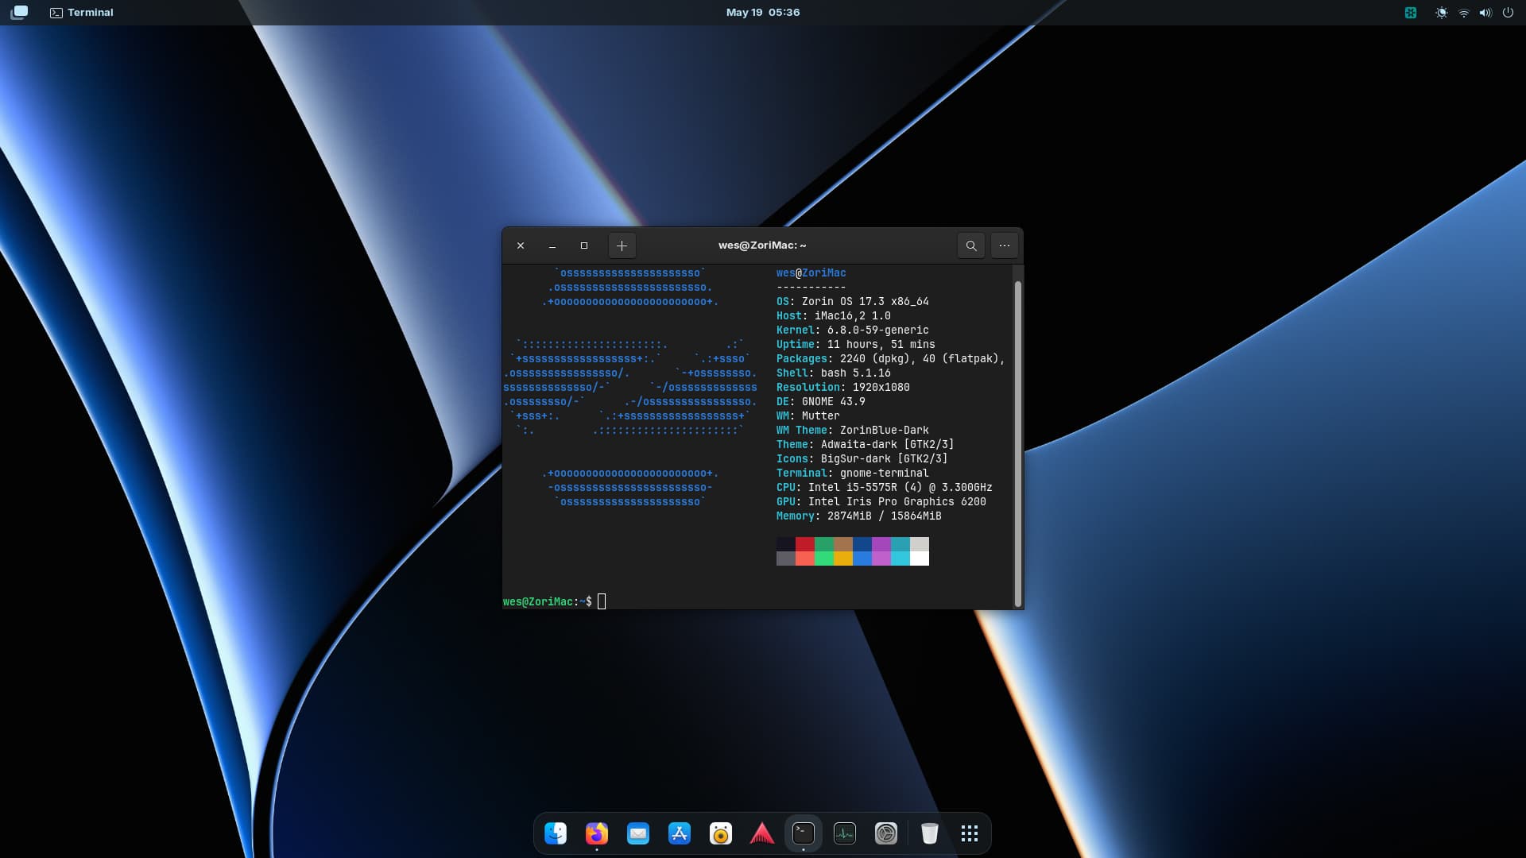Click the 'Terminal: gnome-terminal' line

(853, 473)
